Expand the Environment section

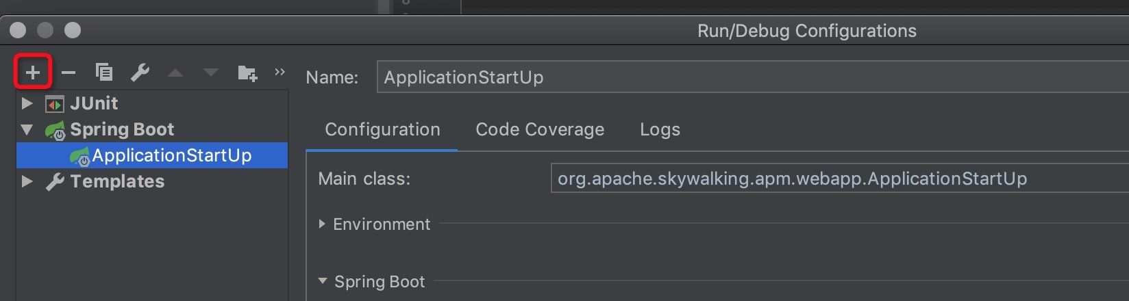tap(322, 224)
